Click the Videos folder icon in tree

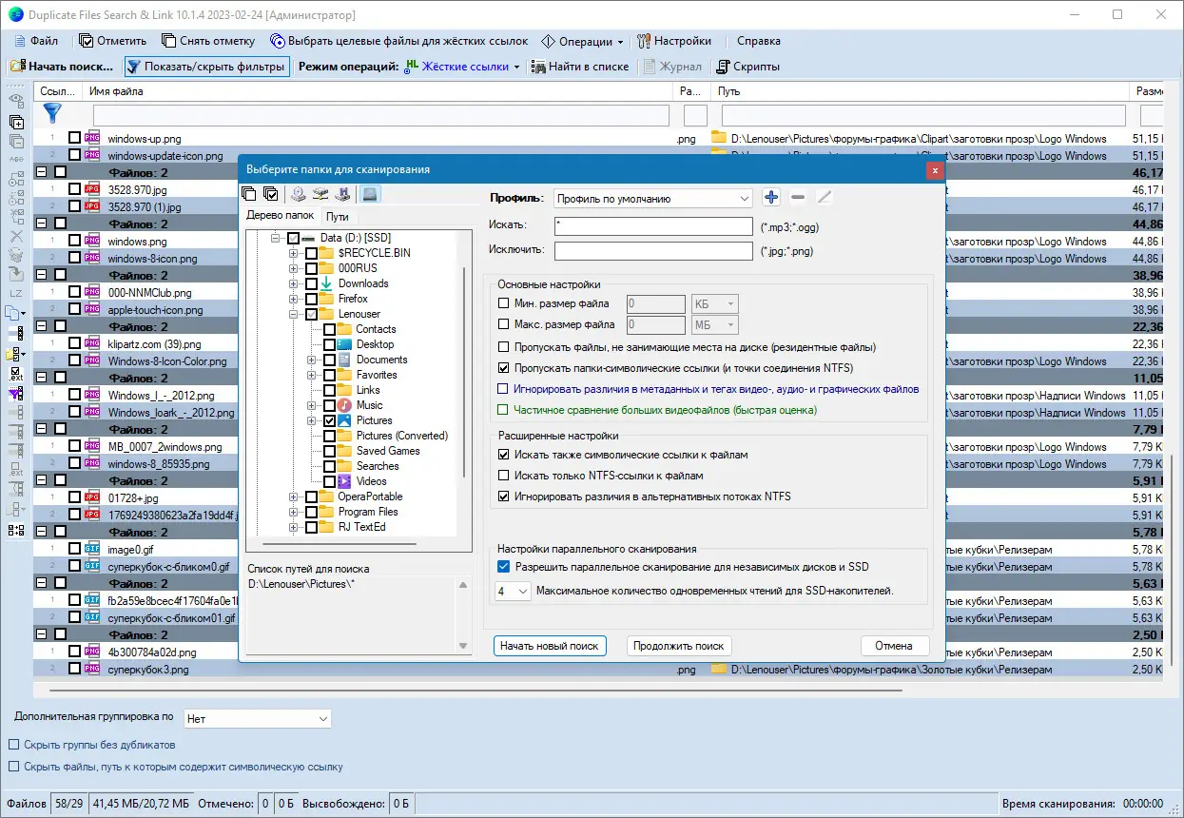click(x=345, y=481)
